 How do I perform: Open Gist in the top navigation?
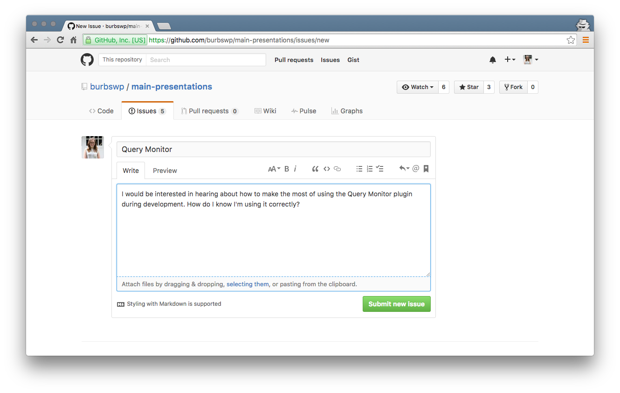tap(353, 60)
